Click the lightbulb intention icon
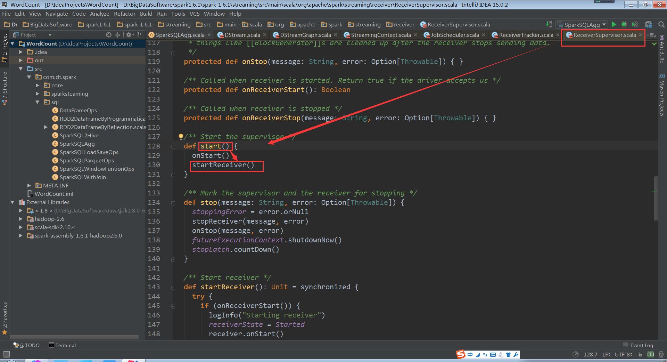This screenshot has height=362, width=667. pos(181,137)
